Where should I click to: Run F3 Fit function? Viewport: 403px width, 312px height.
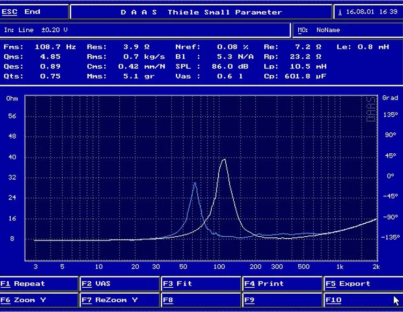pyautogui.click(x=201, y=284)
